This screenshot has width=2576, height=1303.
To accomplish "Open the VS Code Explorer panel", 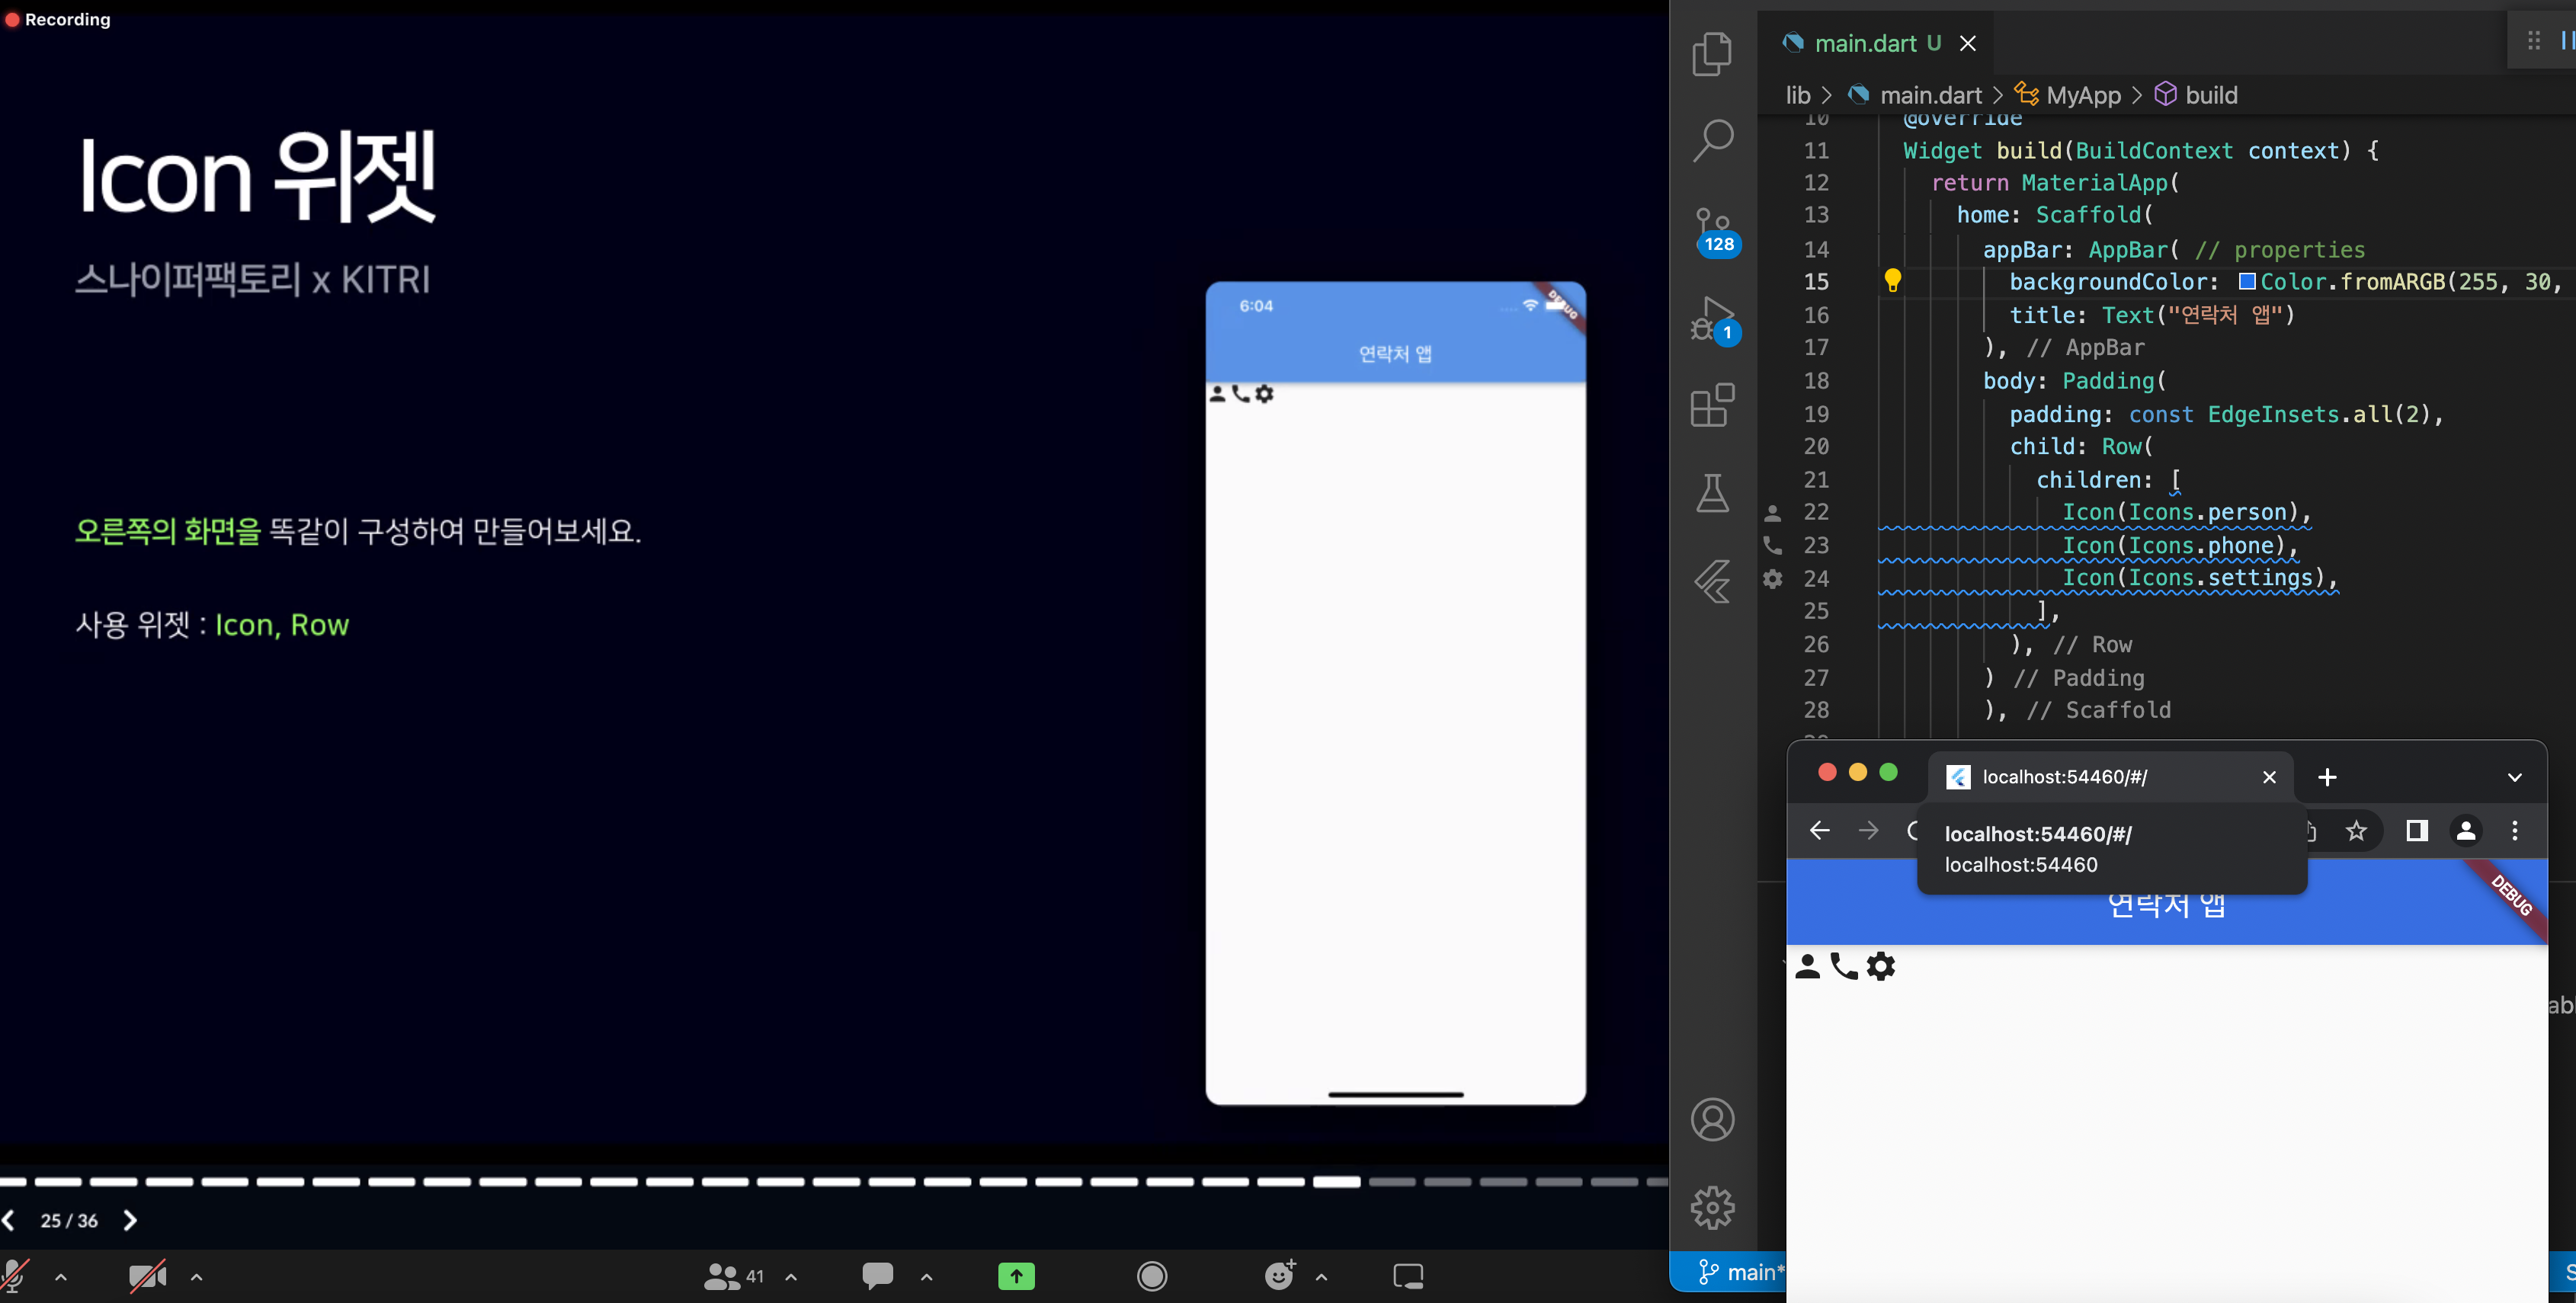I will coord(1712,53).
